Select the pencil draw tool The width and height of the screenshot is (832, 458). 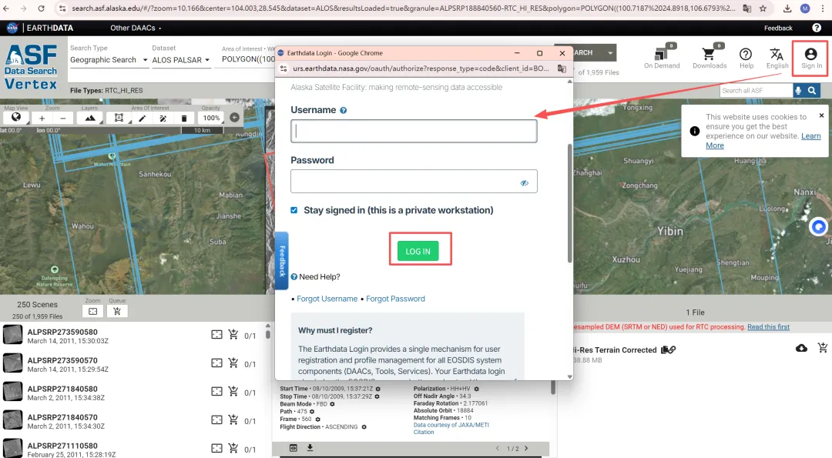[x=142, y=118]
